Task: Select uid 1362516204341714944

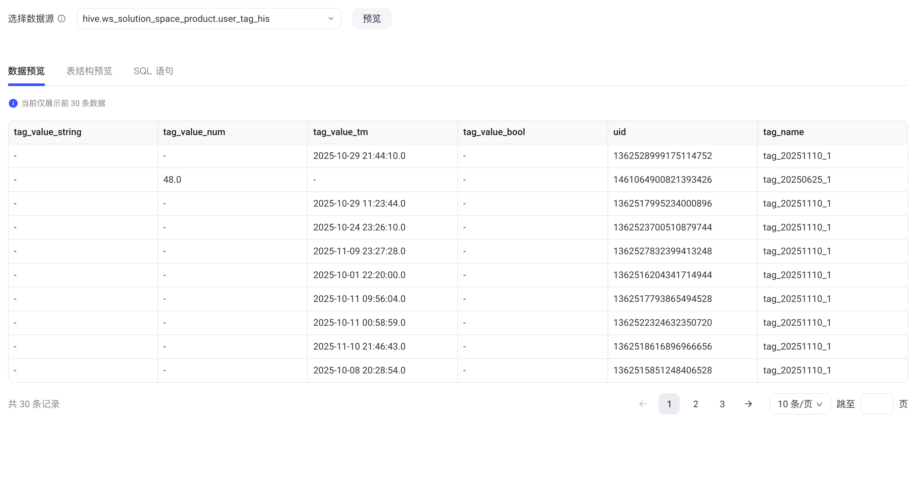Action: point(663,275)
